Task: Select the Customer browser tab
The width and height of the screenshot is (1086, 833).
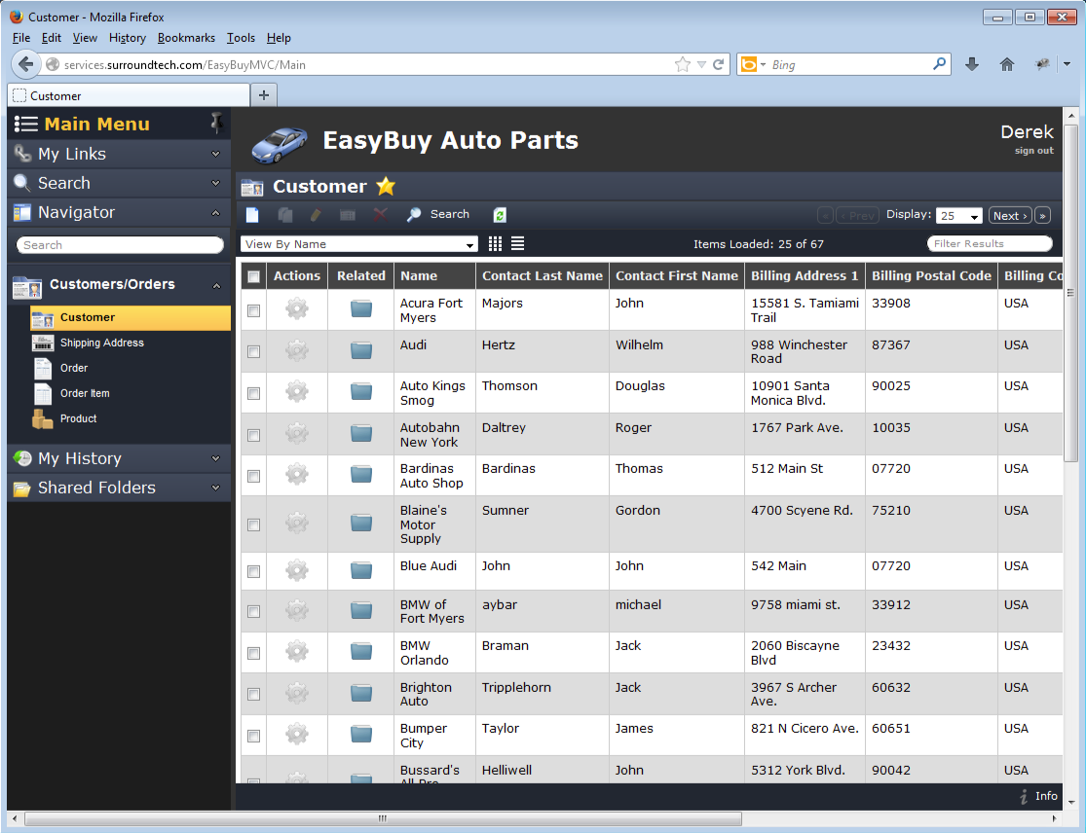Action: point(129,95)
